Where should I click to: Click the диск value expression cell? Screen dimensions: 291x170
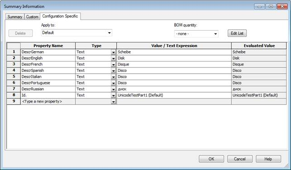174,89
